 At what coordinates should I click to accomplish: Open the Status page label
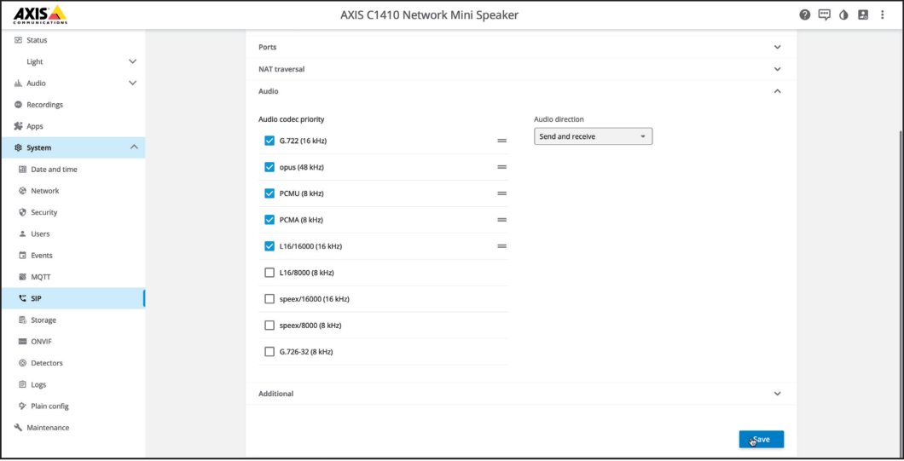pyautogui.click(x=37, y=40)
